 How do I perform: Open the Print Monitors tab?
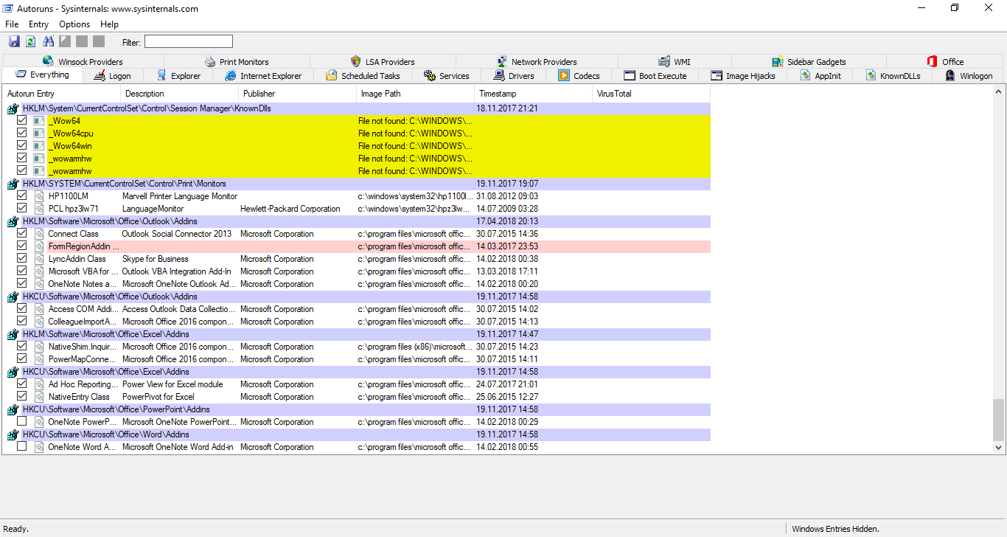tap(237, 62)
